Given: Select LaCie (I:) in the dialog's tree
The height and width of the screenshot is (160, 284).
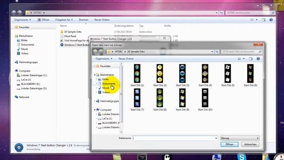Looking at the screenshot, I should coord(107,119).
